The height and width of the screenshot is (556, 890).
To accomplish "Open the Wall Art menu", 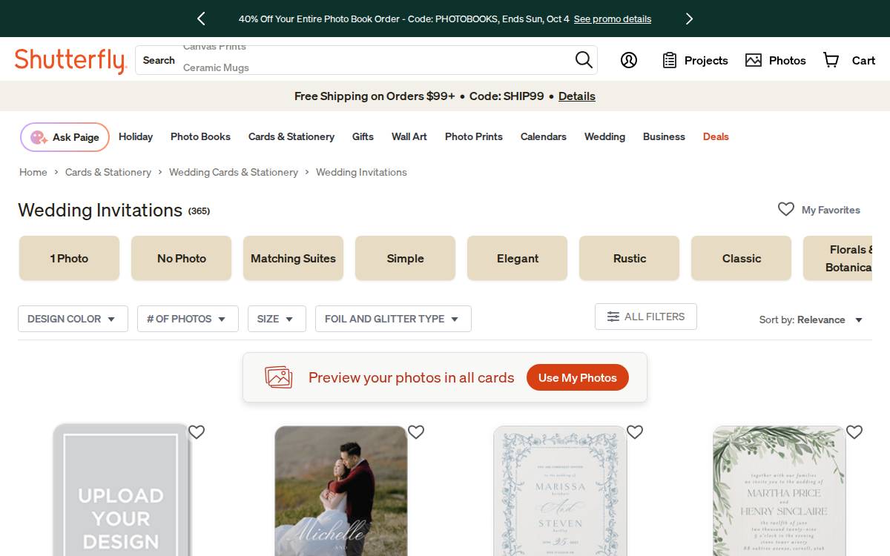I will pos(409,136).
